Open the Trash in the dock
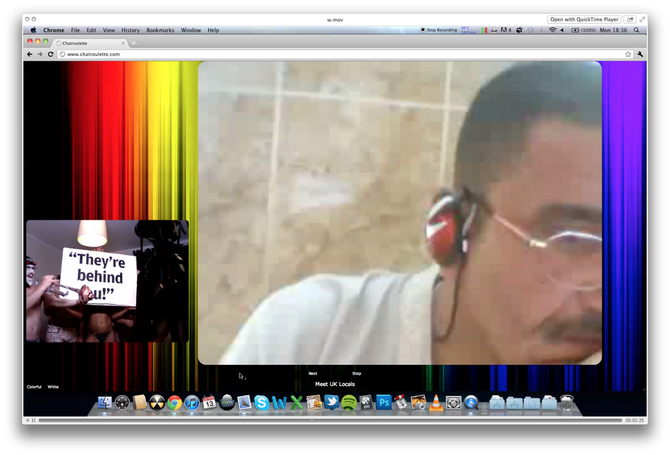Viewport: 670px width, 455px height. 567,402
